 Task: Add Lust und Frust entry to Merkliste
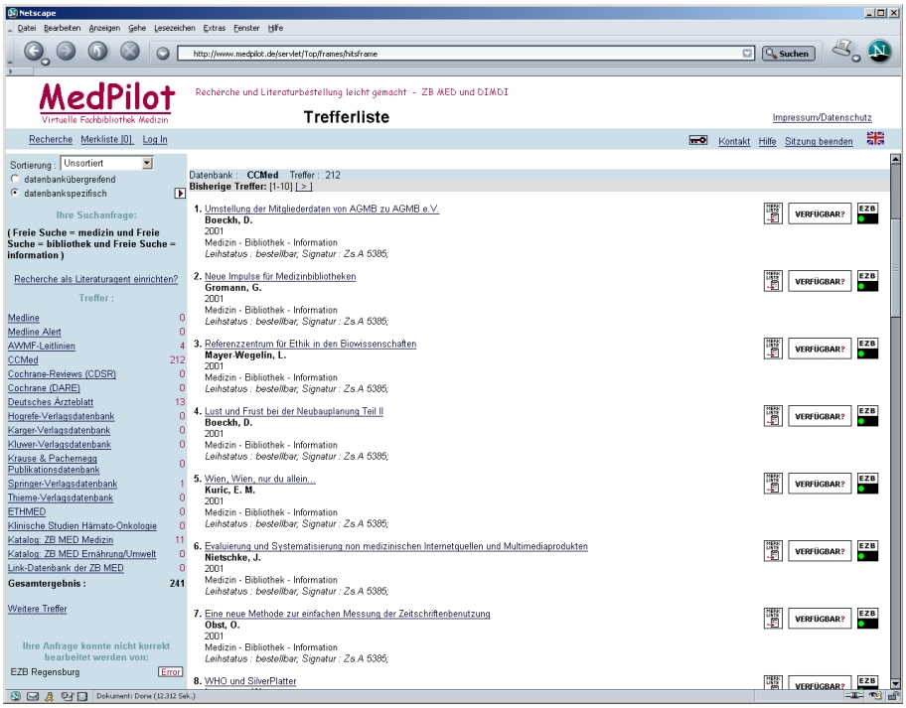tap(773, 416)
